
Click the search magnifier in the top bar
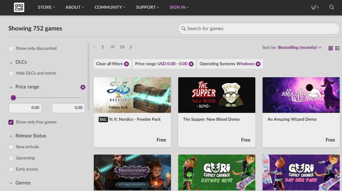[332, 7]
